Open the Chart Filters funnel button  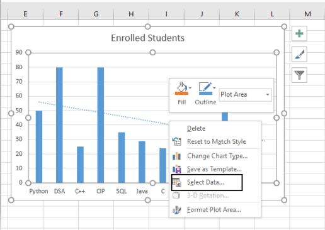pos(299,75)
